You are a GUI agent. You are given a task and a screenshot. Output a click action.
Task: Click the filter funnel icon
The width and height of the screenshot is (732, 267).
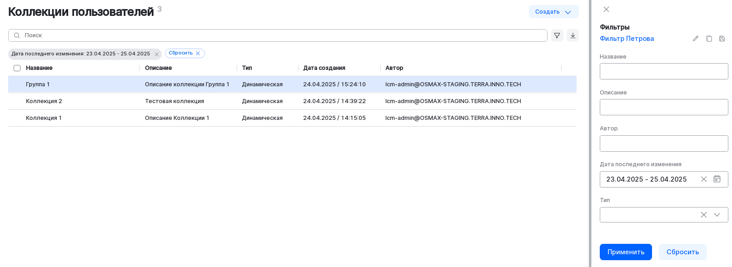557,35
